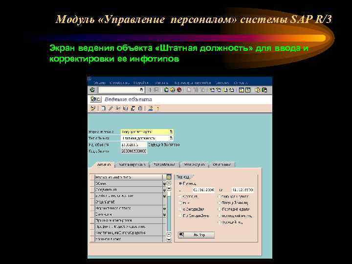The height and width of the screenshot is (264, 352).
Task: Select the Компетенции/ВспомСредства infotype row
Action: [129, 233]
